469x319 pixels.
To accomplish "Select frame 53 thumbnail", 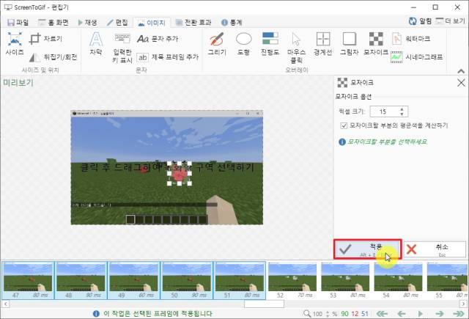I will click(x=345, y=280).
